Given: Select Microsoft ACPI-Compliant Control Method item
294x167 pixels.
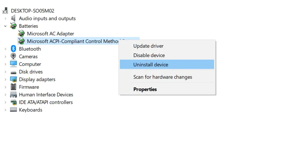Looking at the screenshot, I should pyautogui.click(x=73, y=41).
